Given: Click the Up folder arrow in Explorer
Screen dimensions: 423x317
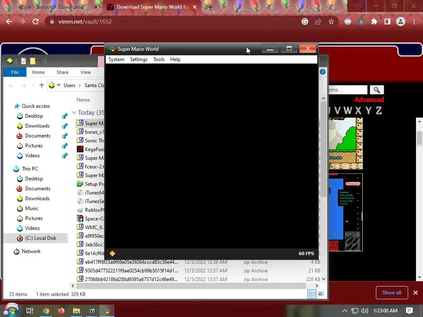Looking at the screenshot, I should click(41, 85).
